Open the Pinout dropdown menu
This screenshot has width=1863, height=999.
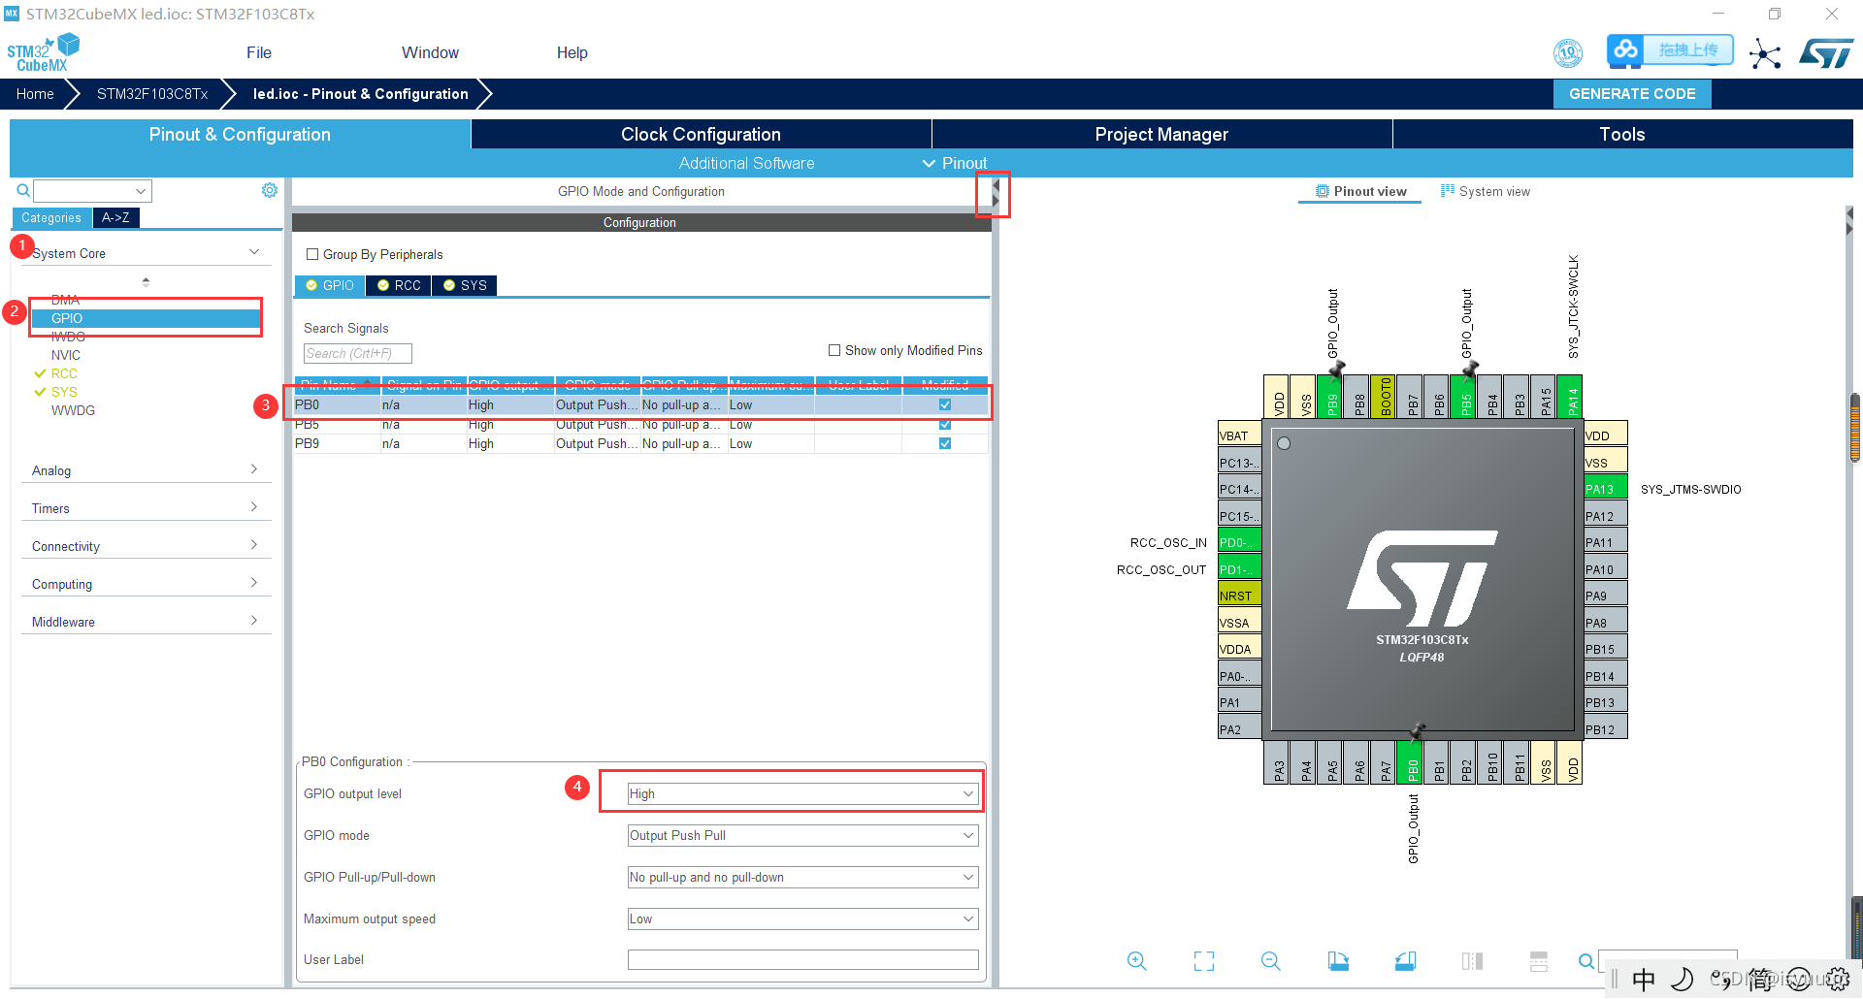[955, 163]
